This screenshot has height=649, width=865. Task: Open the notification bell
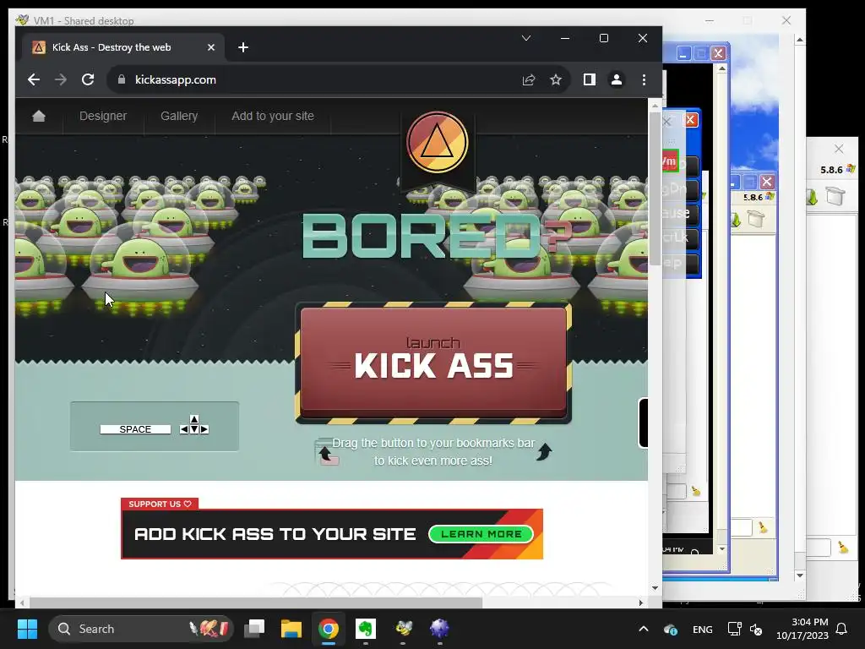(x=842, y=629)
